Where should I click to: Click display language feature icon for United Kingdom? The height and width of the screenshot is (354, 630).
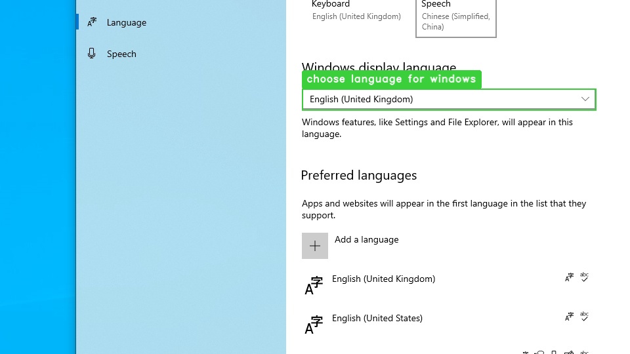[x=570, y=277]
